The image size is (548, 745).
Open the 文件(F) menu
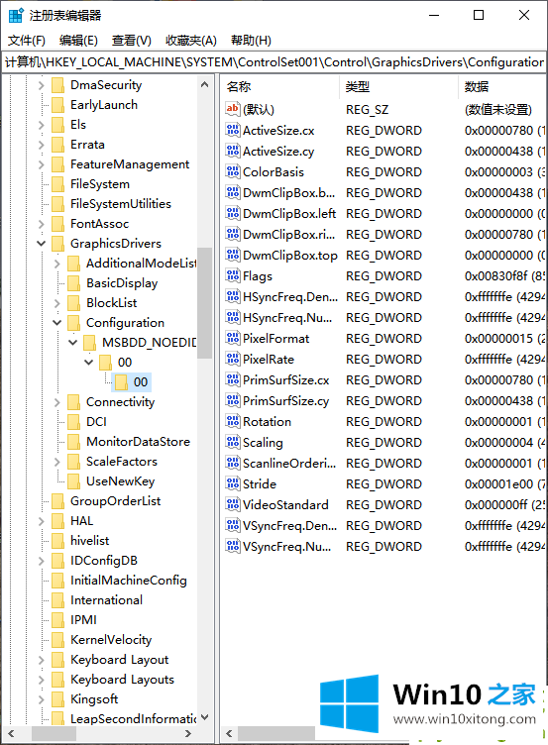tap(27, 41)
